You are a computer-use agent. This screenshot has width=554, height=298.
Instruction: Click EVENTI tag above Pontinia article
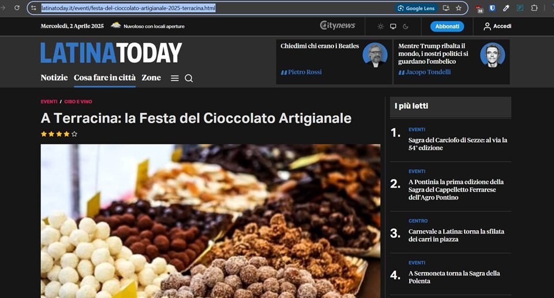(417, 171)
